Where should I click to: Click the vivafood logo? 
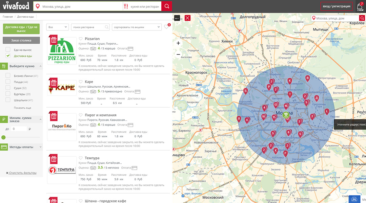click(16, 5)
